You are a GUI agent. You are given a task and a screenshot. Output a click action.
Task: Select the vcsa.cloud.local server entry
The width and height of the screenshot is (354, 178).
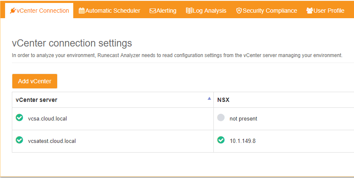[x=47, y=118]
